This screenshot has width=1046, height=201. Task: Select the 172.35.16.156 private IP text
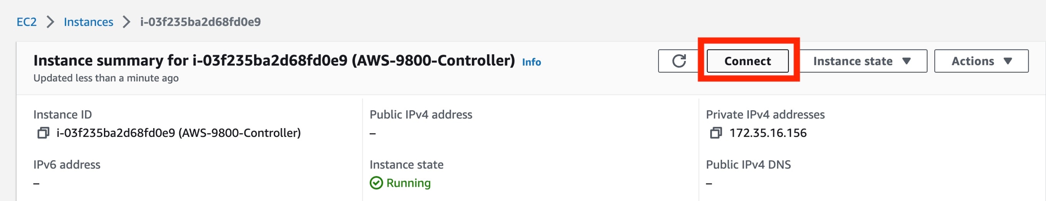pyautogui.click(x=768, y=133)
